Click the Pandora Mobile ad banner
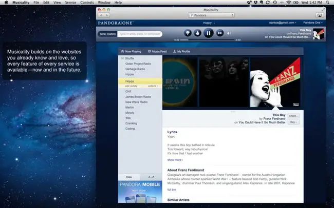 coord(140,192)
